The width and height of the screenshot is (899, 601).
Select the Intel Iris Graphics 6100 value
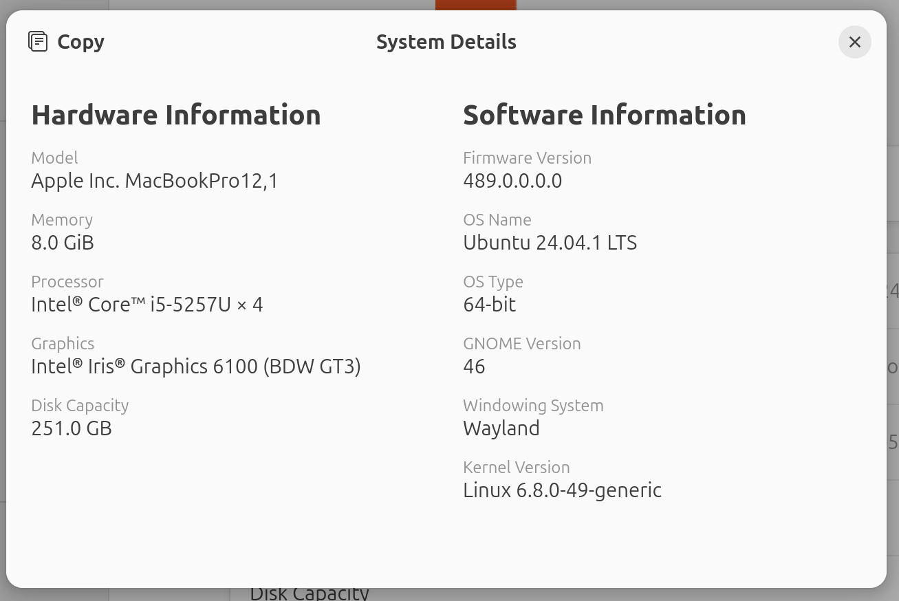point(196,367)
